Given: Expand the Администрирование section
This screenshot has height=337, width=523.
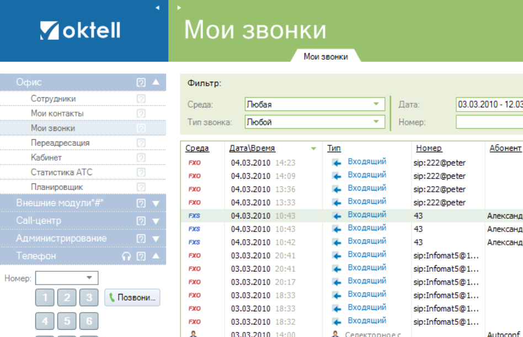Looking at the screenshot, I should tap(156, 239).
